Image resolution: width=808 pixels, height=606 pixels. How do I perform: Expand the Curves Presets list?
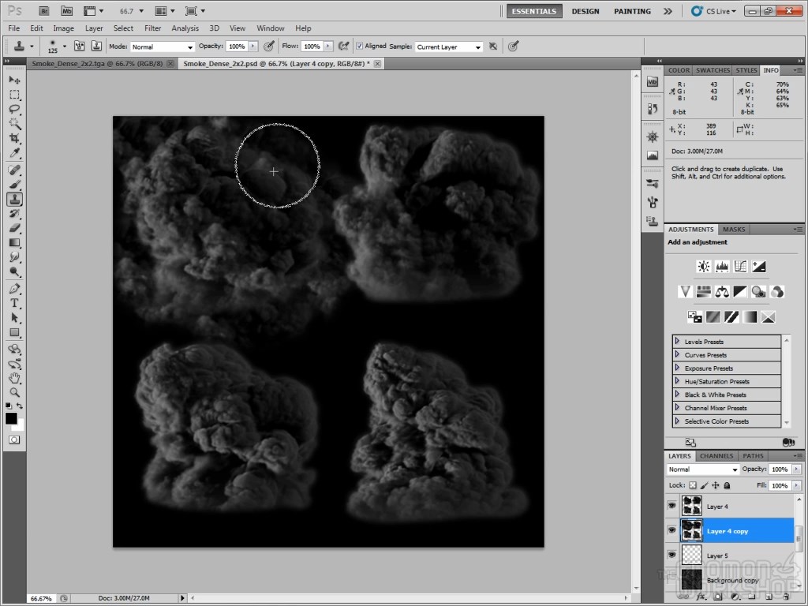[x=677, y=355]
